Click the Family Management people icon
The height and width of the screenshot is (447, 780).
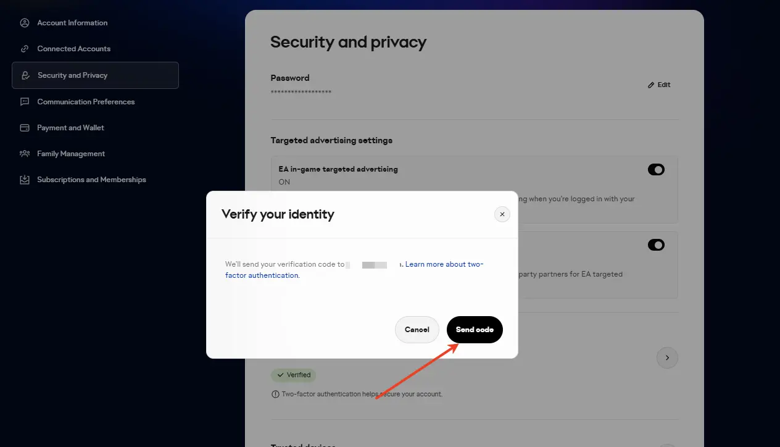click(25, 154)
